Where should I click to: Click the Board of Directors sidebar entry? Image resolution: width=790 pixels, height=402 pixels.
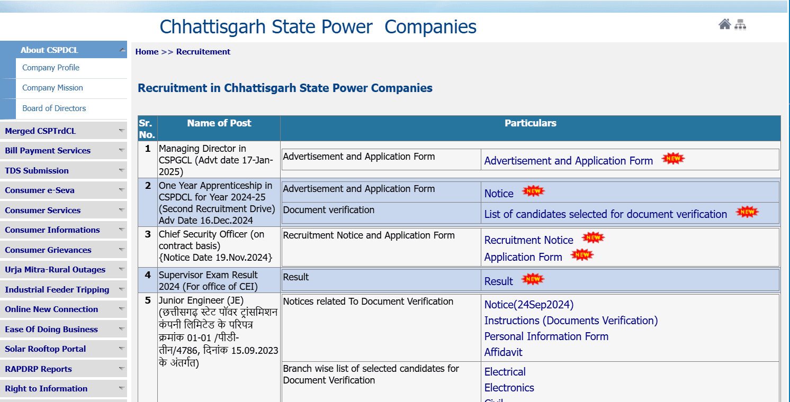54,108
